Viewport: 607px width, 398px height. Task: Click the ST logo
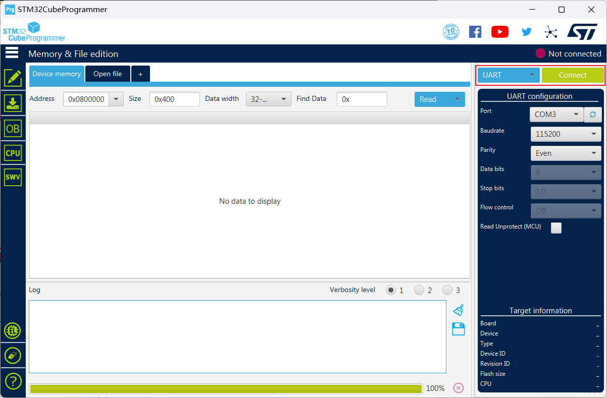[582, 31]
